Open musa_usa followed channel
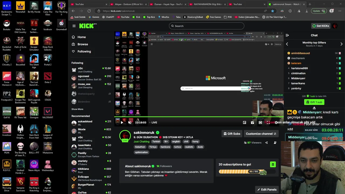Image resolution: width=345 pixels, height=194 pixels. tap(91, 86)
